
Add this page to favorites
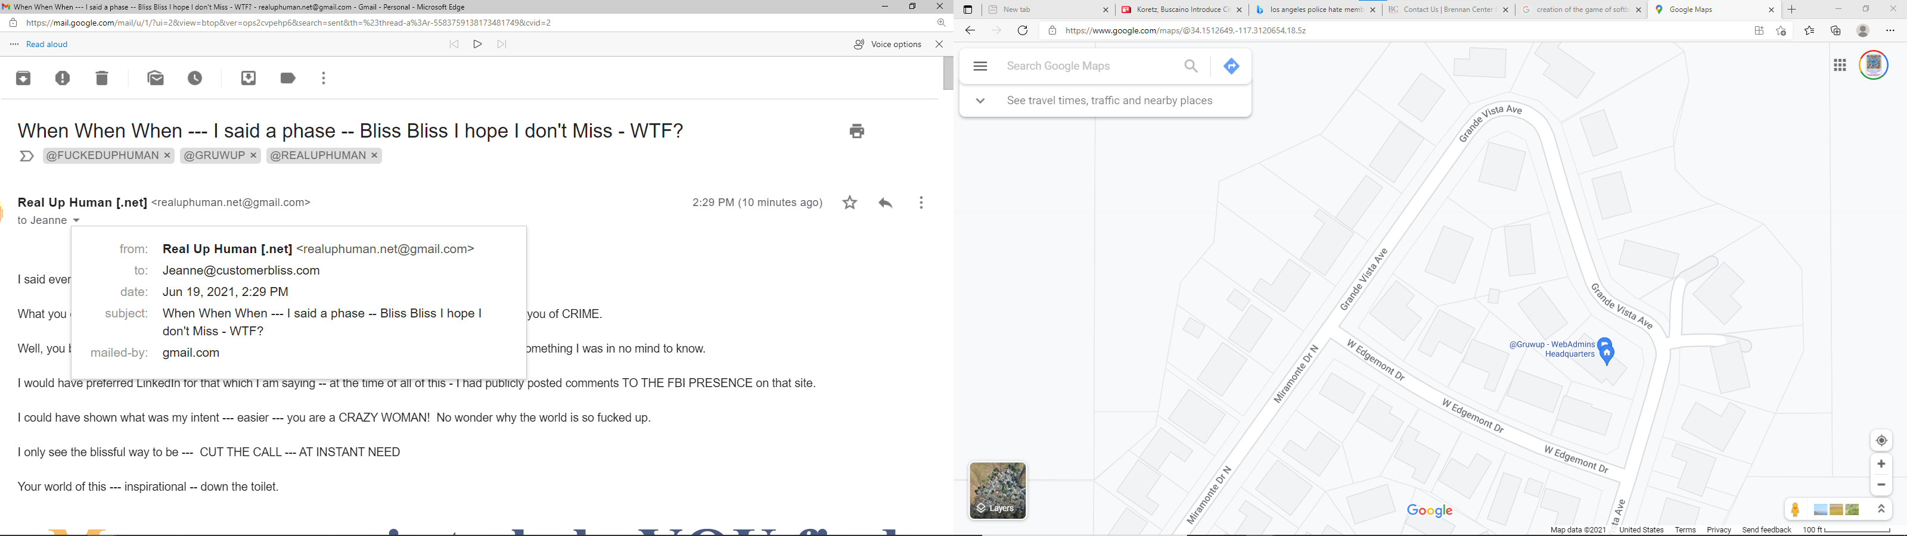[1781, 31]
